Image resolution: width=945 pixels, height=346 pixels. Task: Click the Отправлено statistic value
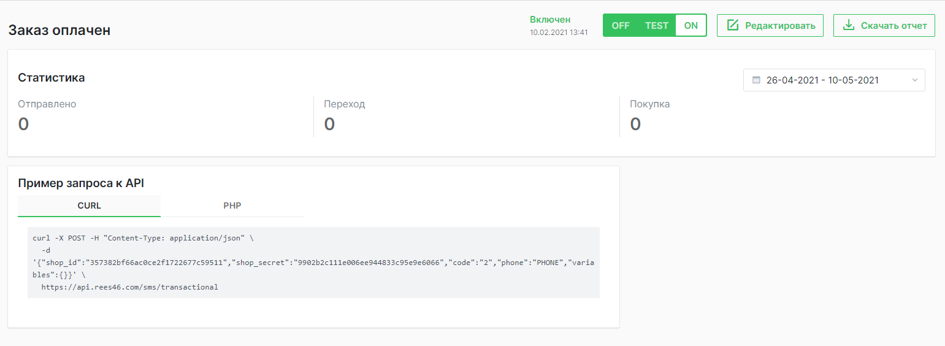coord(23,124)
